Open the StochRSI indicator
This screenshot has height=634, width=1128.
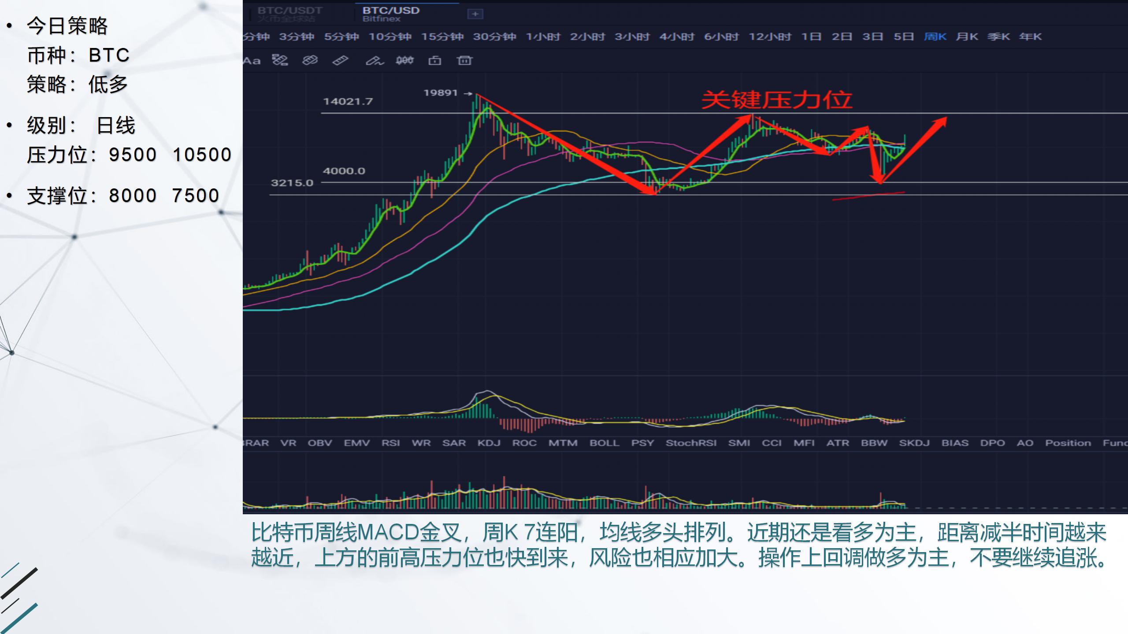pyautogui.click(x=691, y=443)
